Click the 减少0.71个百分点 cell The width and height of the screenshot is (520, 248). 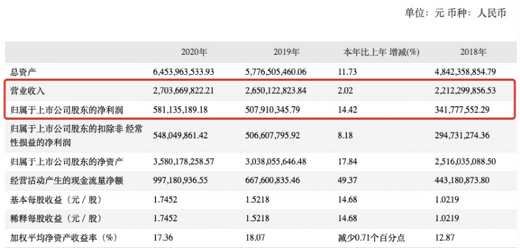click(372, 238)
